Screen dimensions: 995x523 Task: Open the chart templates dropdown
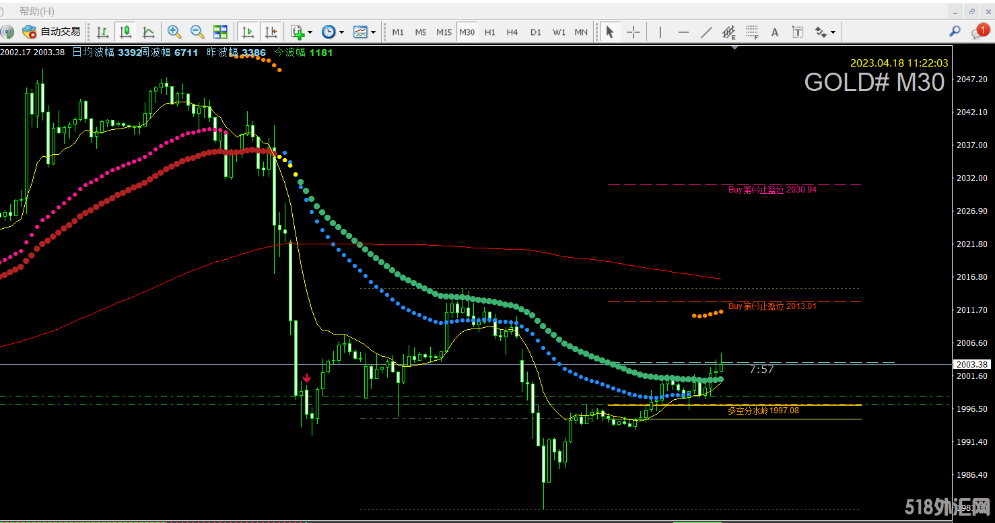[364, 32]
